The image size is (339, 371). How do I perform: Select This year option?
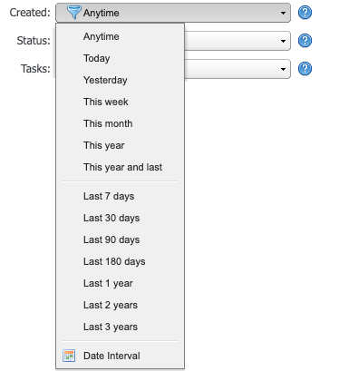(x=120, y=145)
